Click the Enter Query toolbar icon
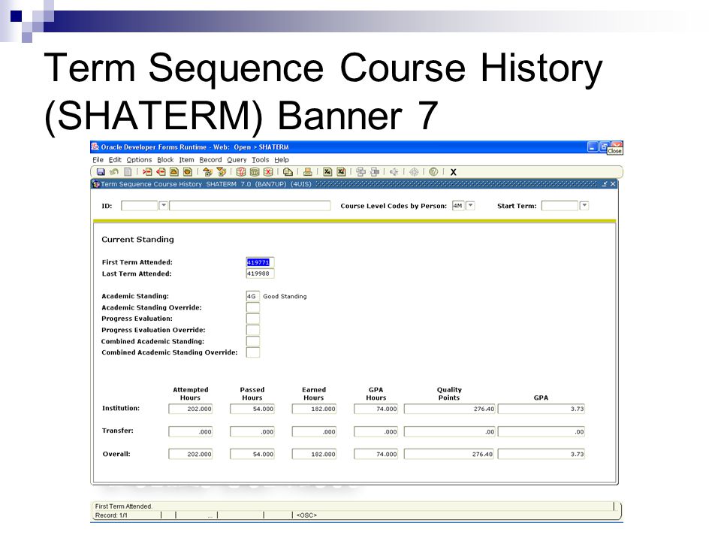Viewport: 721px width, 541px height. pyautogui.click(x=241, y=172)
